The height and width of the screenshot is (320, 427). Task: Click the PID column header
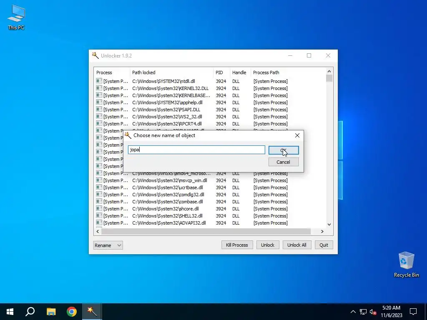click(221, 72)
